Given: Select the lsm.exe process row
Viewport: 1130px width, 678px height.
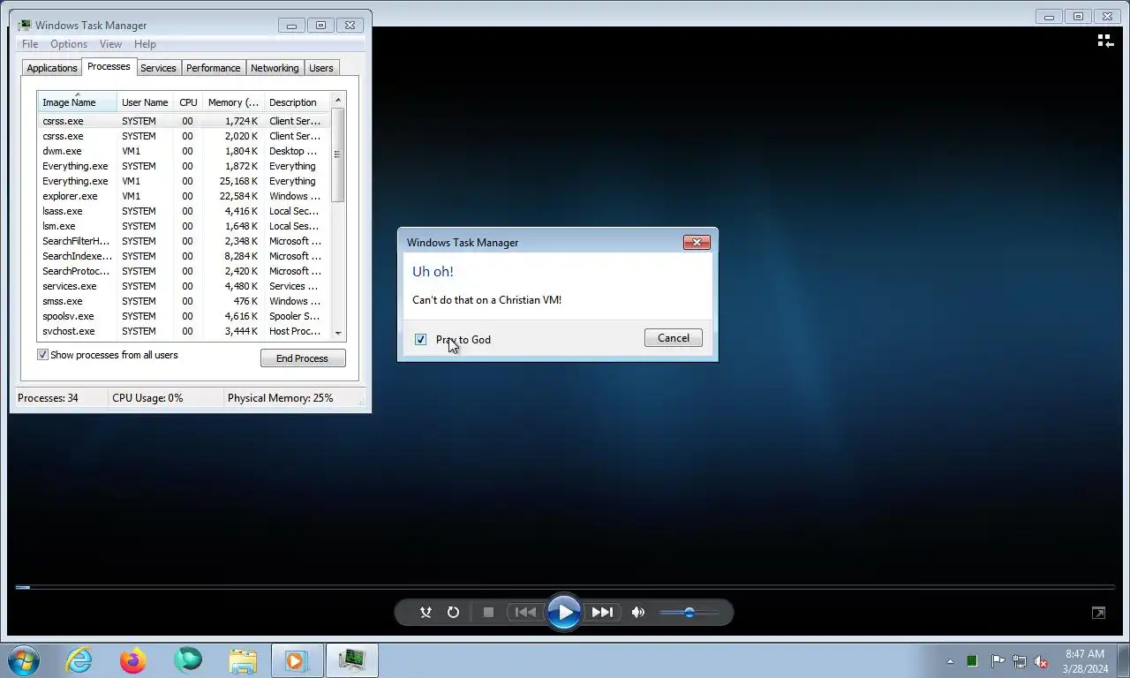Looking at the screenshot, I should point(184,226).
